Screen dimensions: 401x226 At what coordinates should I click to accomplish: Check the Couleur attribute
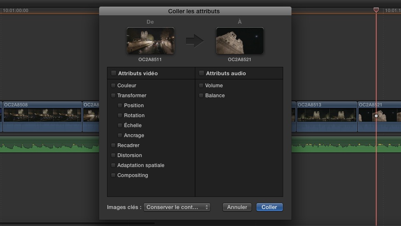(113, 86)
